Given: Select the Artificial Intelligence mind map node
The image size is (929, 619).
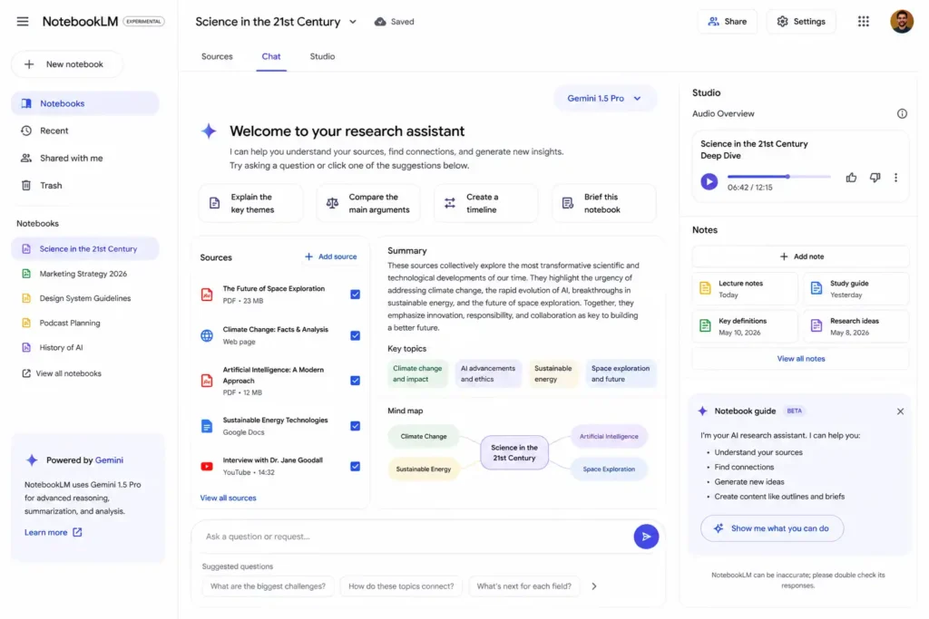Looking at the screenshot, I should pyautogui.click(x=609, y=437).
